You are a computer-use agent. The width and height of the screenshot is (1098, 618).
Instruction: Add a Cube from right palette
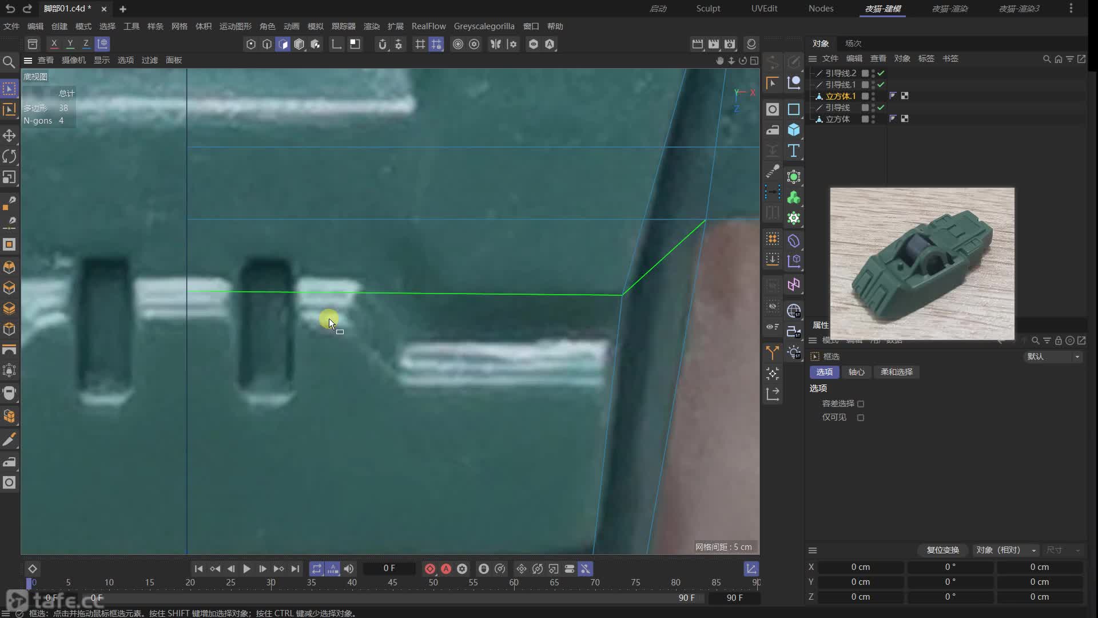coord(794,130)
